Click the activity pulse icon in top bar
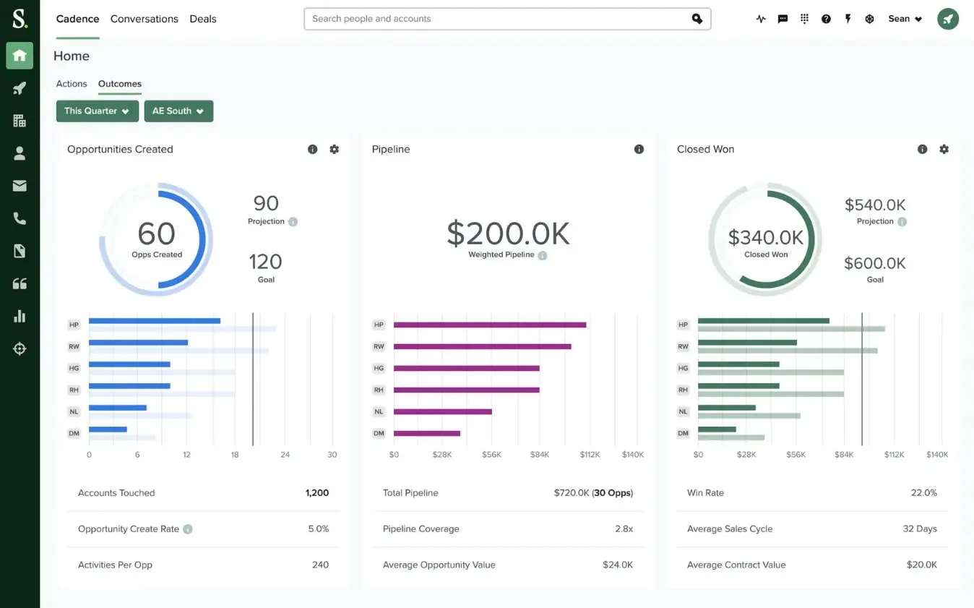Viewport: 974px width, 608px height. pyautogui.click(x=761, y=18)
